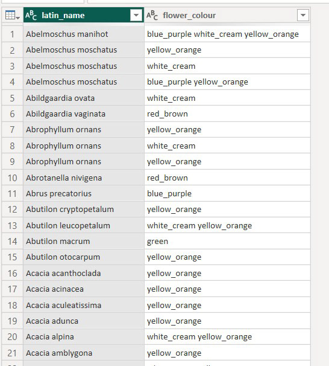Click white_cream yellow_orange in row 20
Screen dimensions: 329x366
point(227,337)
